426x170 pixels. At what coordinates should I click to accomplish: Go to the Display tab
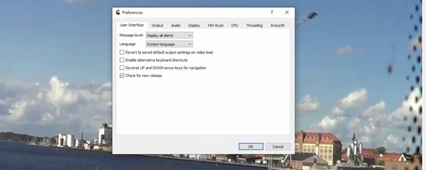pyautogui.click(x=194, y=25)
